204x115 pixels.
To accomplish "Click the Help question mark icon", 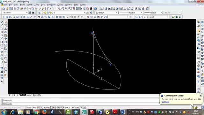I will 95,9.
